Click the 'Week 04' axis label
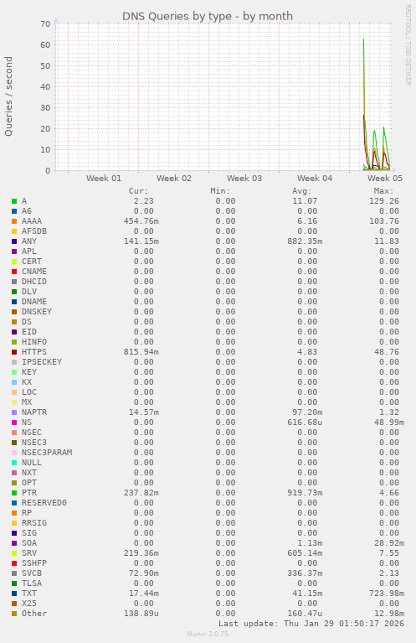The height and width of the screenshot is (643, 416). (315, 179)
